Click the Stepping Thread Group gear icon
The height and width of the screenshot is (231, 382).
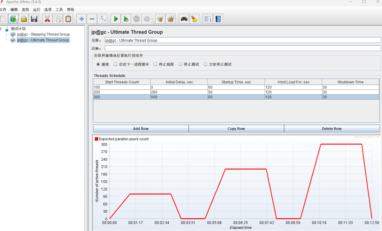13,34
